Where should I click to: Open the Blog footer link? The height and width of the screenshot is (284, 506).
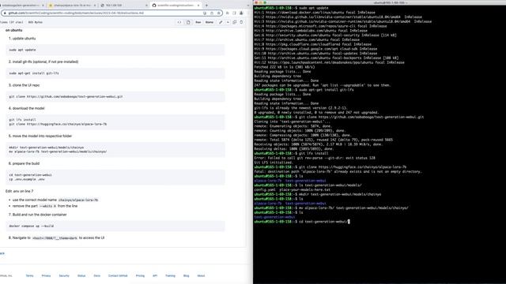click(187, 275)
